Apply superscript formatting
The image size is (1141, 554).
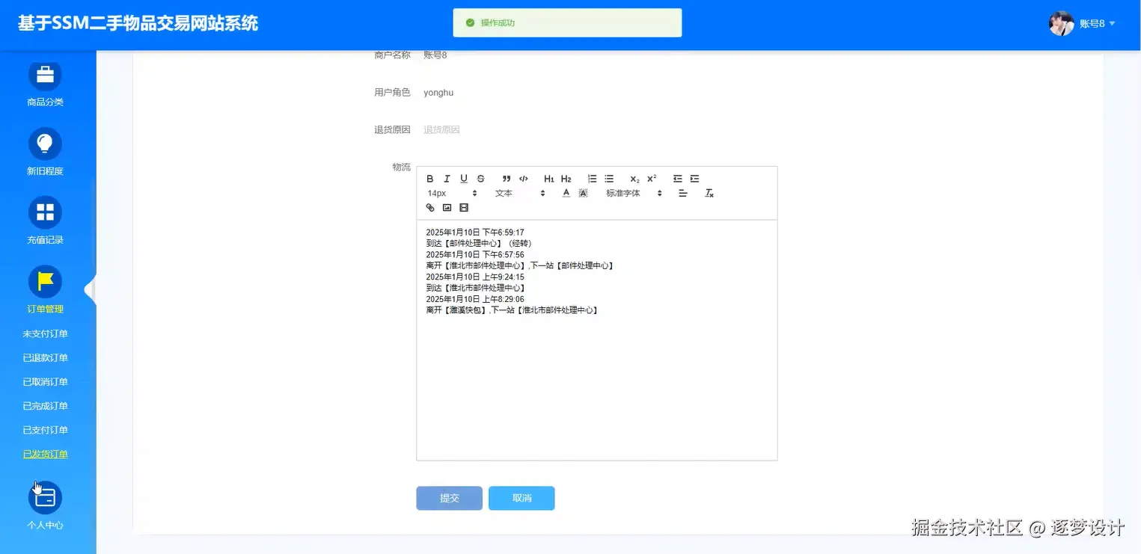[x=651, y=179]
